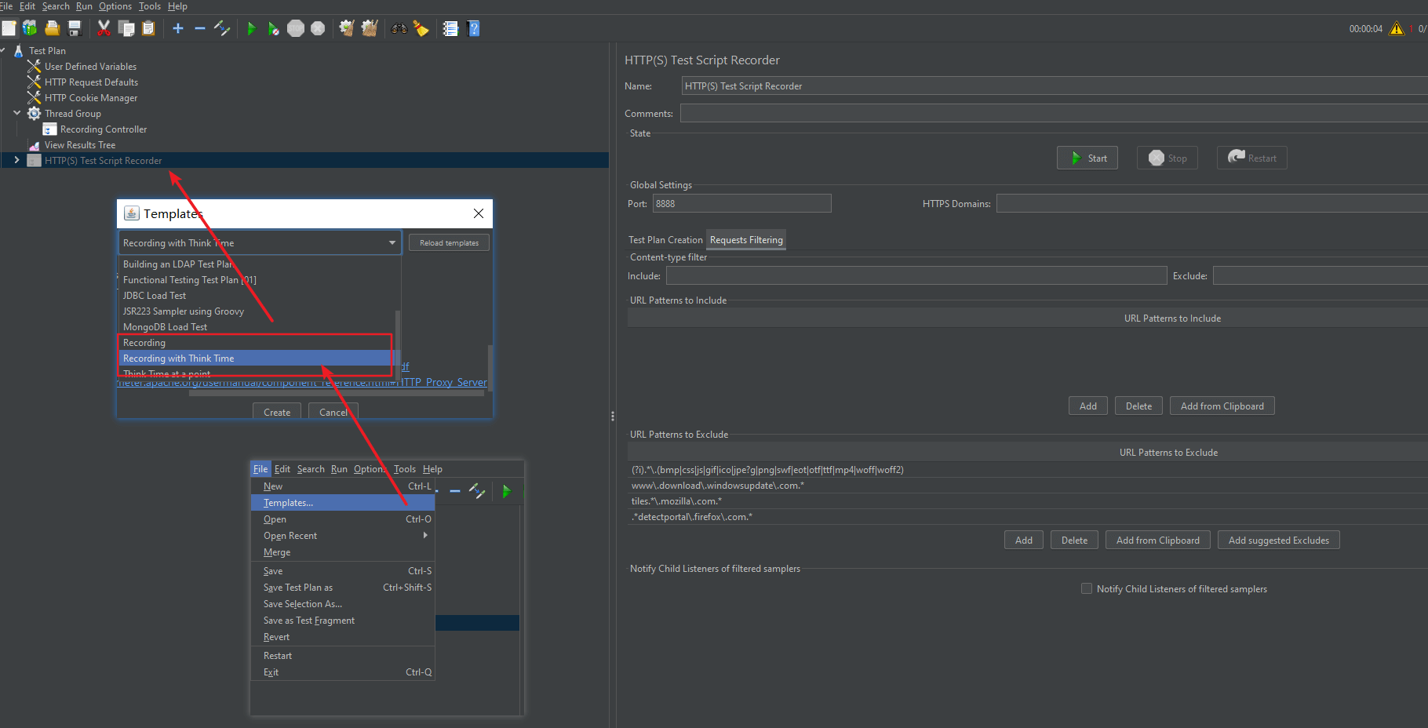Click Add under URL Patterns to Include
The image size is (1428, 728).
pyautogui.click(x=1088, y=406)
